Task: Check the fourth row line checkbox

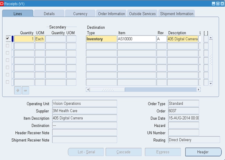Action: coord(7,60)
